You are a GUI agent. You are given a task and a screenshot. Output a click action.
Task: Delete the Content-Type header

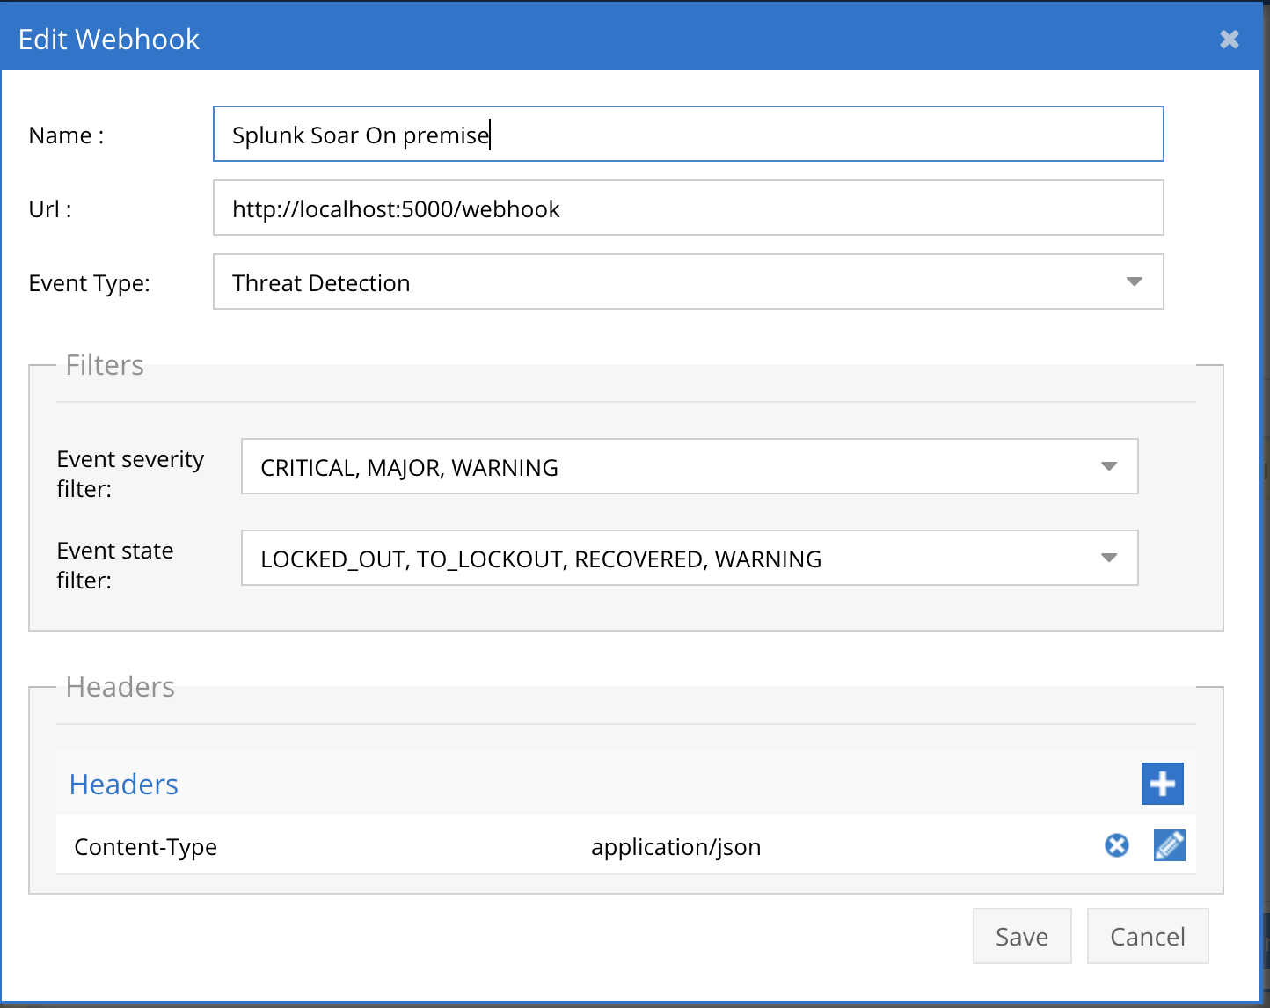pos(1116,845)
